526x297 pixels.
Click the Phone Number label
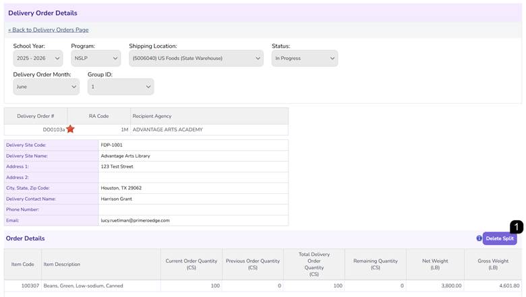pos(22,209)
